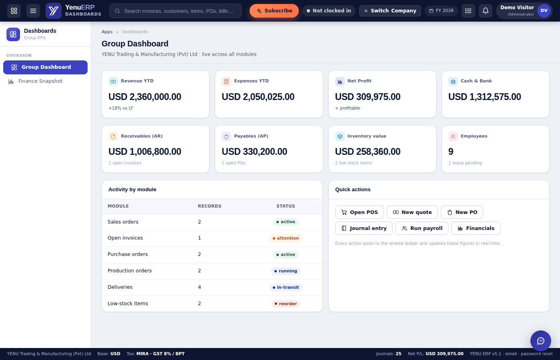Click the Dashboards breadcrumb
This screenshot has width=560, height=360.
point(135,32)
